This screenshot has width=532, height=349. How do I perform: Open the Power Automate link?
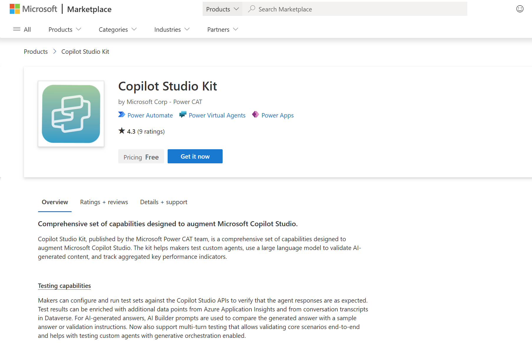(150, 115)
